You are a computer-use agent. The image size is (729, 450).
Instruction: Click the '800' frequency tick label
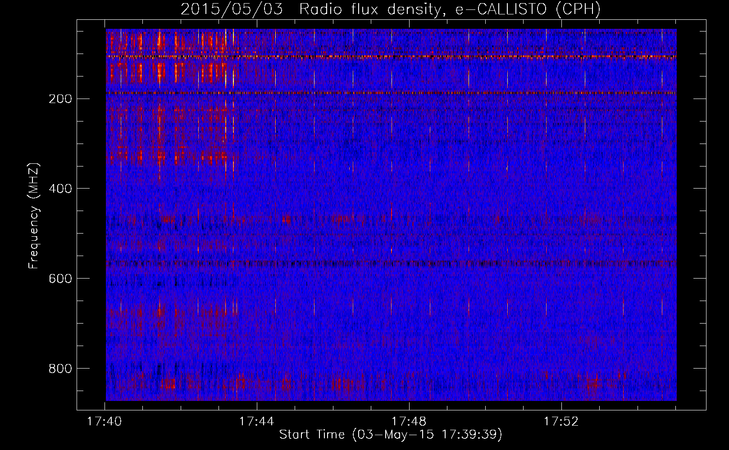click(x=60, y=369)
